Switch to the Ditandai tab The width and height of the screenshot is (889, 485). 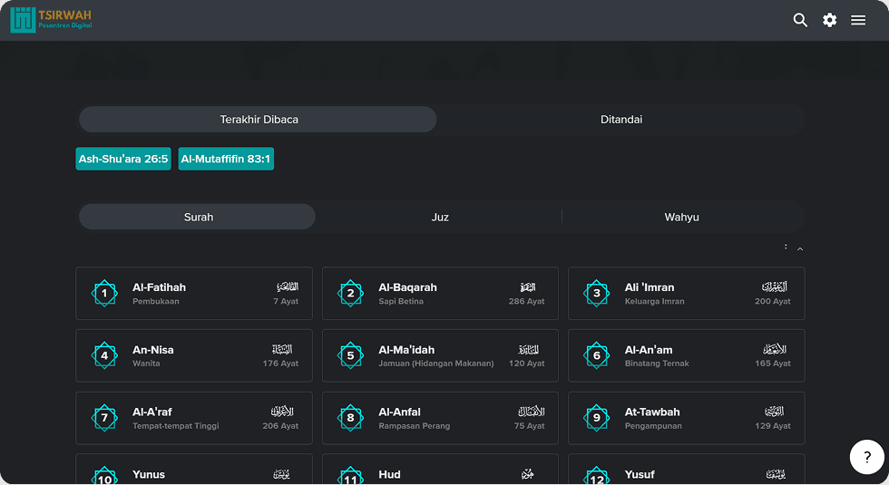click(620, 120)
